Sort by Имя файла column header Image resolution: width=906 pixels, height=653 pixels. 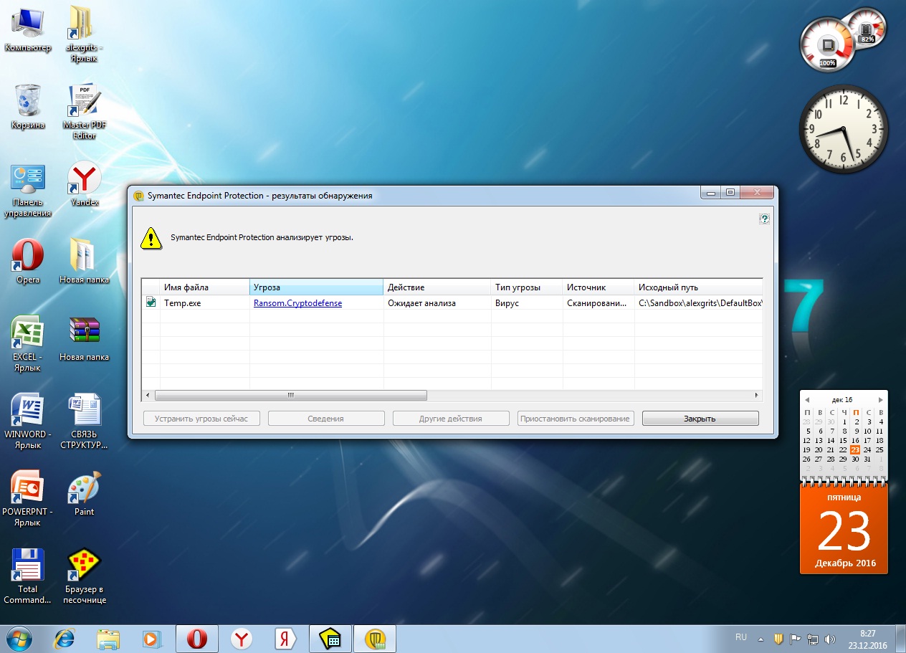pyautogui.click(x=204, y=287)
